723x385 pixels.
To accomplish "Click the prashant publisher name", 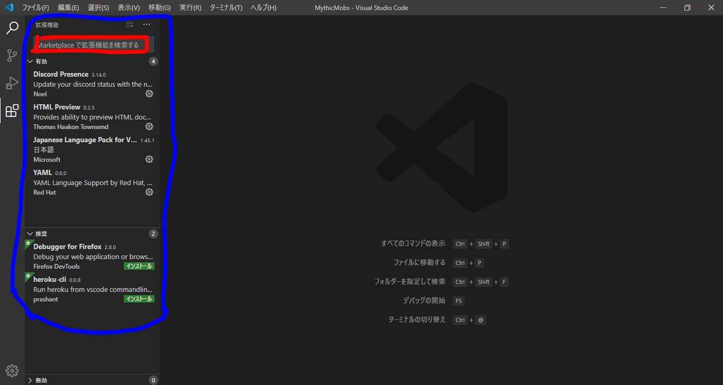I will [46, 299].
